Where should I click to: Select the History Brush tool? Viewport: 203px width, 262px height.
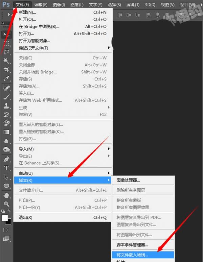coord(6,115)
